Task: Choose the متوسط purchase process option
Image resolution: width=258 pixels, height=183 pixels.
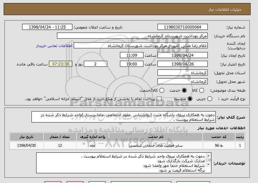Action: tap(190, 99)
